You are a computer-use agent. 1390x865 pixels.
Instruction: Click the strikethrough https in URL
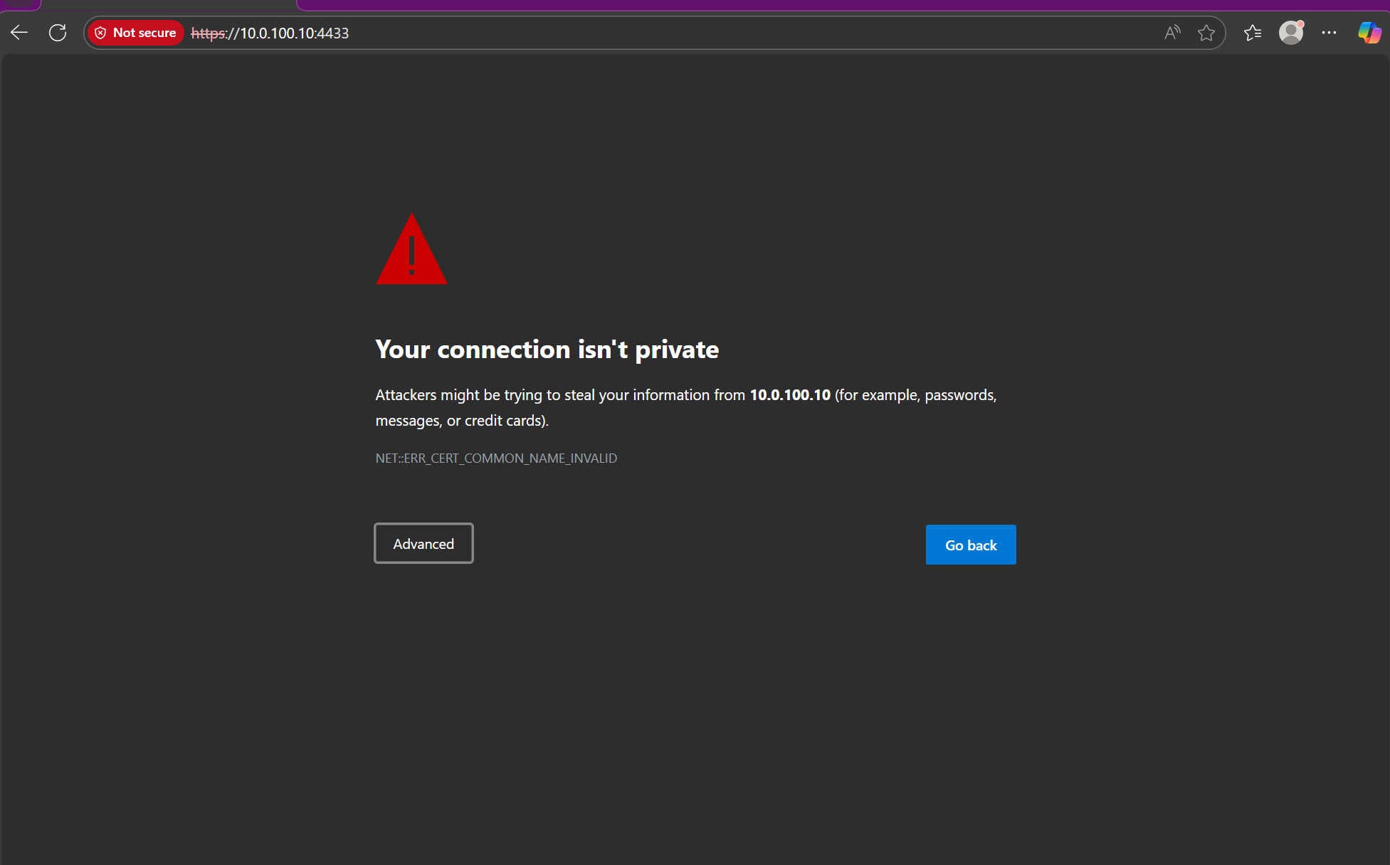(x=208, y=33)
